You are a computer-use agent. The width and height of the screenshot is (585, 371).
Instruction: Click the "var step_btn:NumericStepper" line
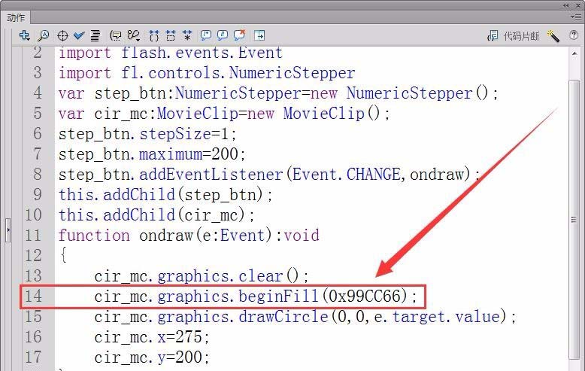click(x=278, y=93)
